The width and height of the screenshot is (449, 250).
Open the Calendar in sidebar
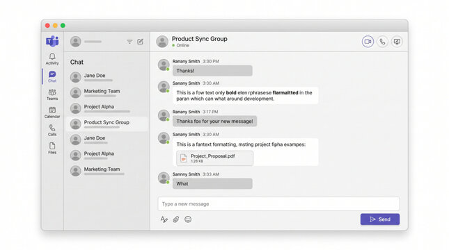point(52,112)
